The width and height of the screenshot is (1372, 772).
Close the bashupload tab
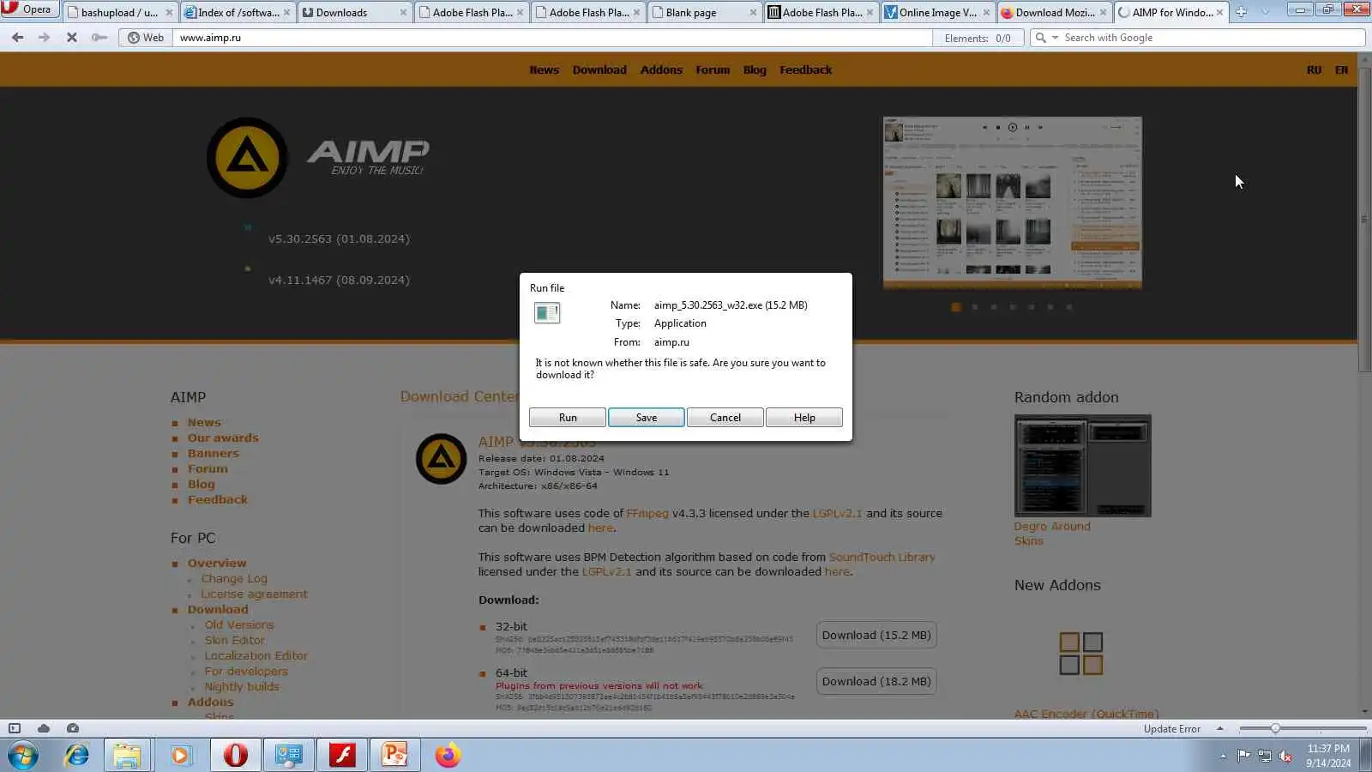(169, 13)
